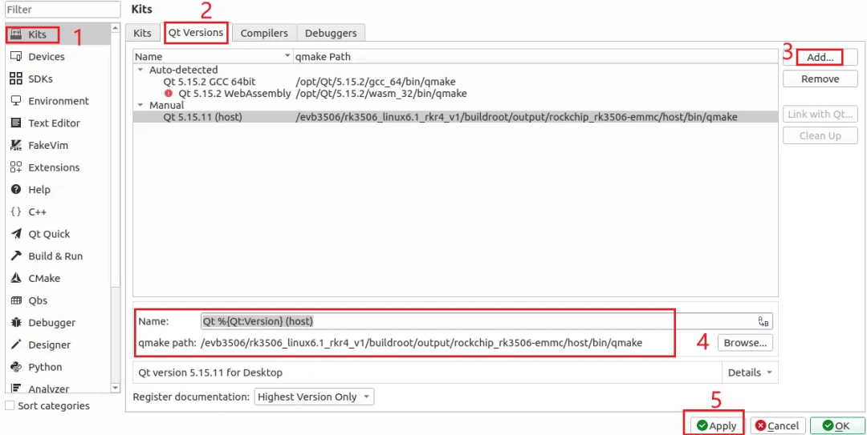Click the Add... button
867x435 pixels.
coord(820,58)
